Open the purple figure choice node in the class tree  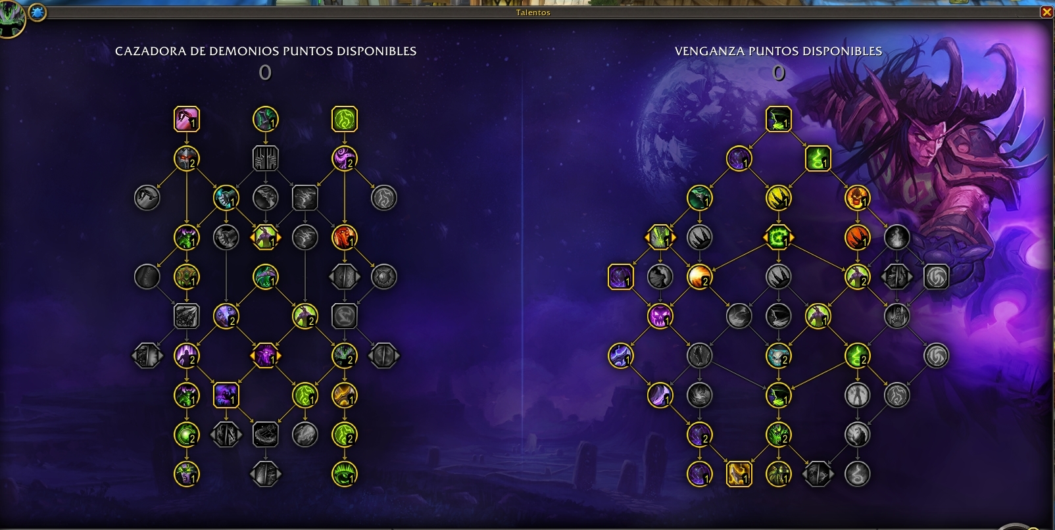pyautogui.click(x=266, y=356)
